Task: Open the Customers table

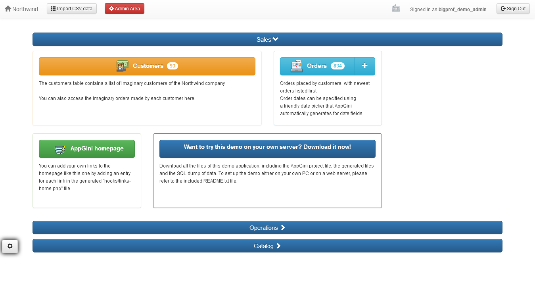Action: pyautogui.click(x=147, y=66)
